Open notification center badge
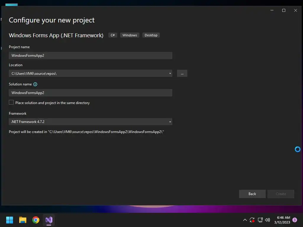Screen dimensions: 303x227 (x=295, y=220)
